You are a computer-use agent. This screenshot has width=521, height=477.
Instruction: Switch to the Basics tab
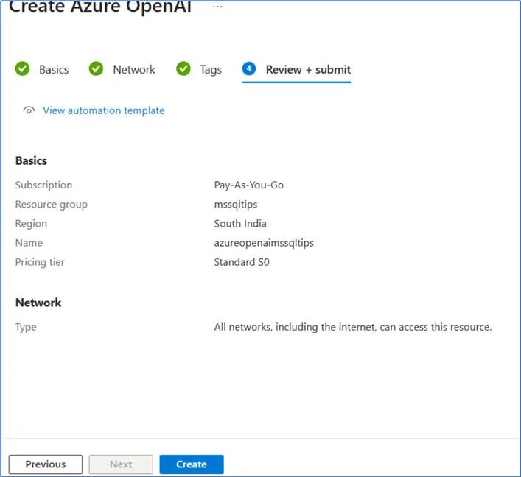click(54, 70)
